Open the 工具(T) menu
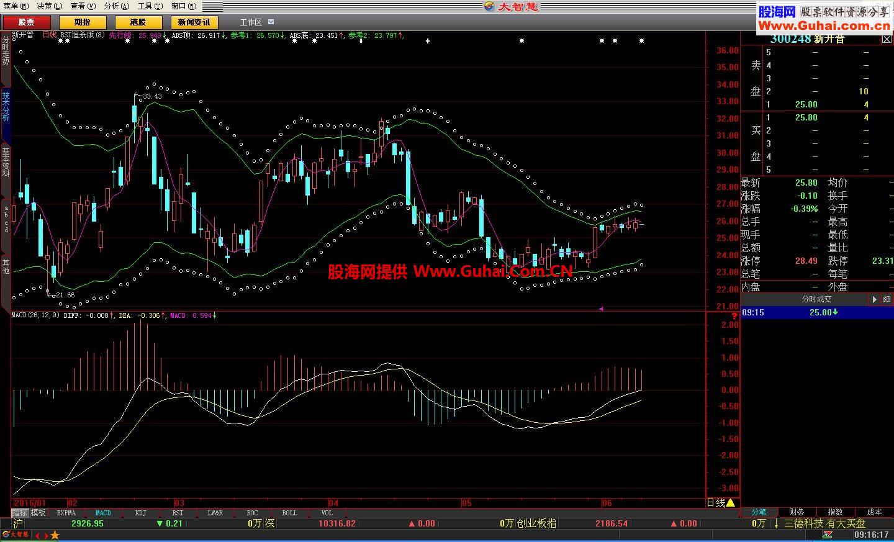The width and height of the screenshot is (894, 542). (x=150, y=6)
